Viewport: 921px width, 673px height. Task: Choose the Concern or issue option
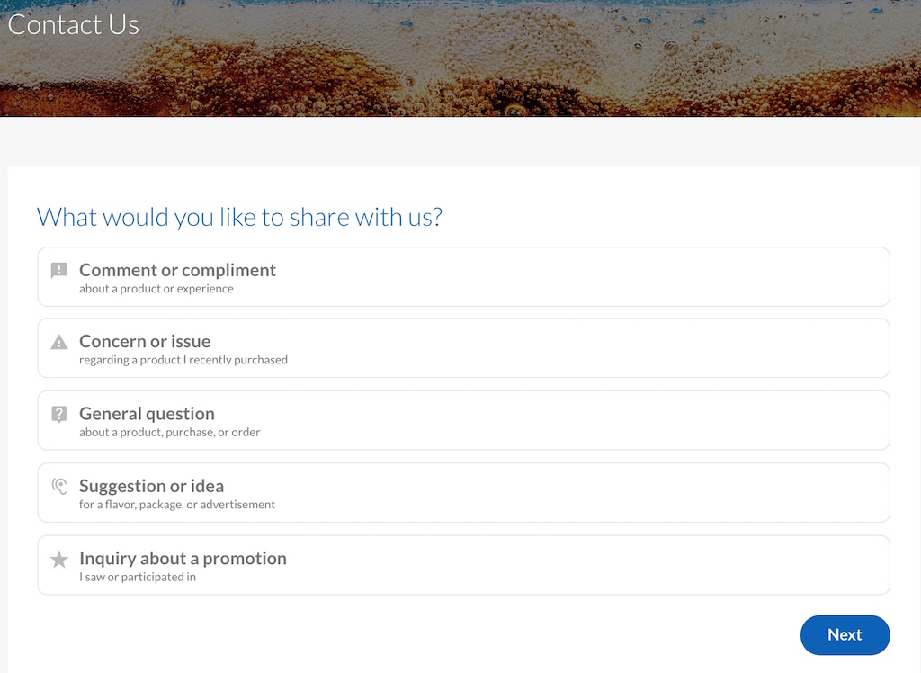click(x=463, y=348)
